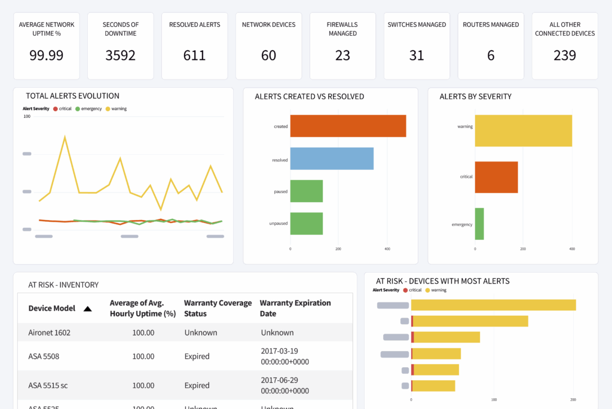Toggle critical legend in Total Alerts Evolution

click(x=62, y=109)
